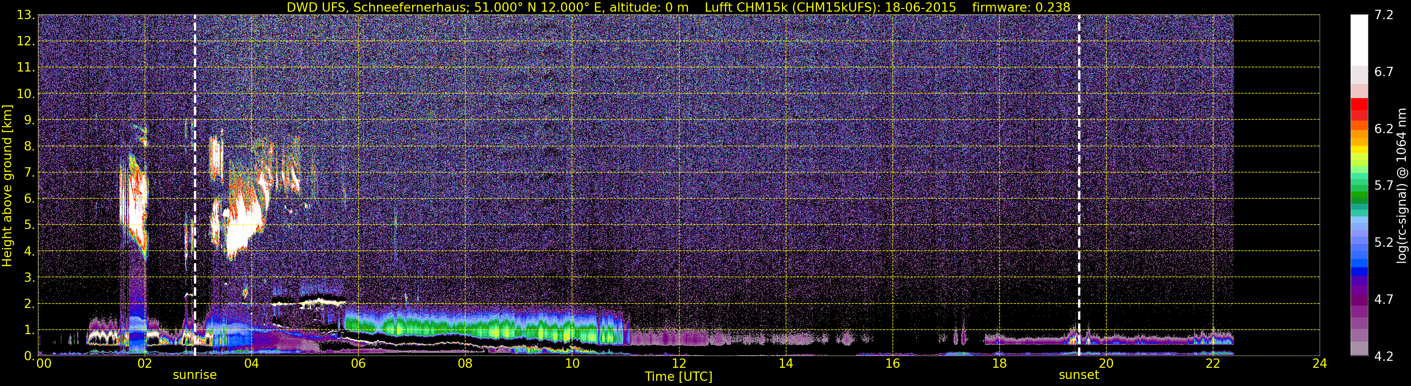Click the white dashed sunrise marker line
This screenshot has width=1411, height=386.
pyautogui.click(x=195, y=186)
